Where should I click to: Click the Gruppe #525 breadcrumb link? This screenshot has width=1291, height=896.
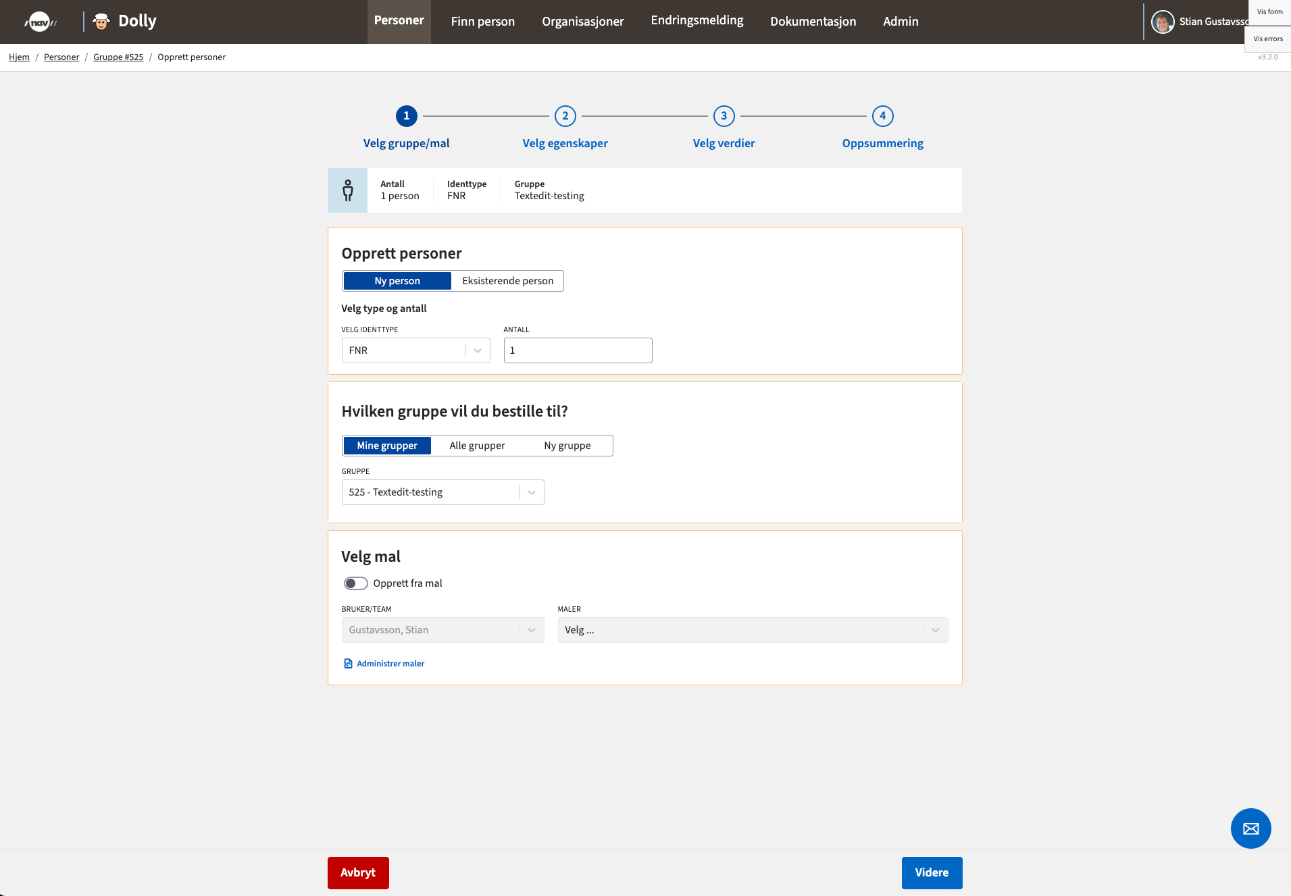point(118,57)
